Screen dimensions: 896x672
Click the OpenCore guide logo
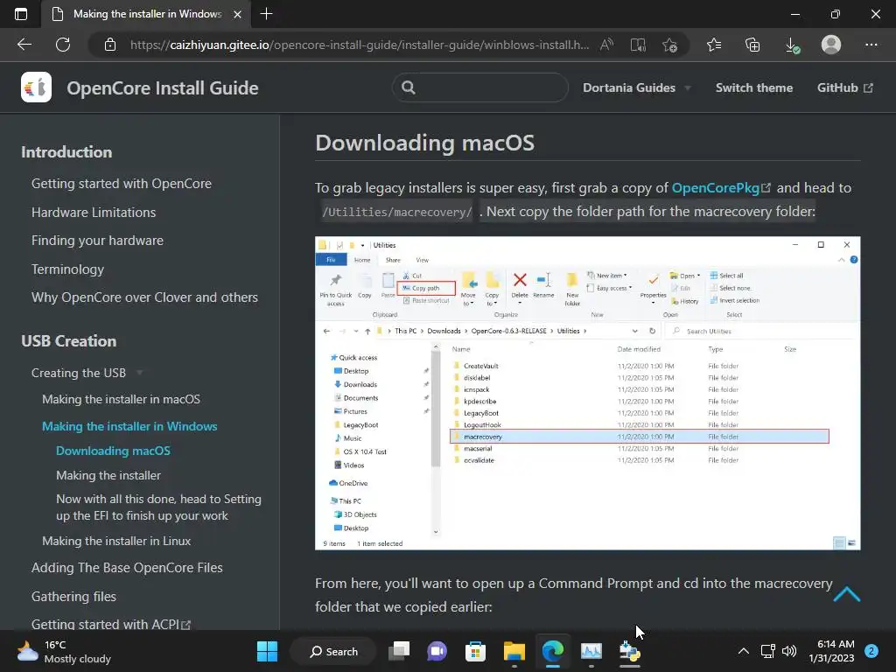click(x=36, y=87)
